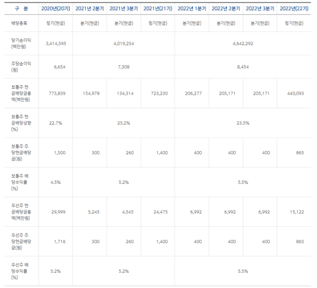Select the 보통주 현금배당금총액 row label
This screenshot has height=288, width=317.
21,93
